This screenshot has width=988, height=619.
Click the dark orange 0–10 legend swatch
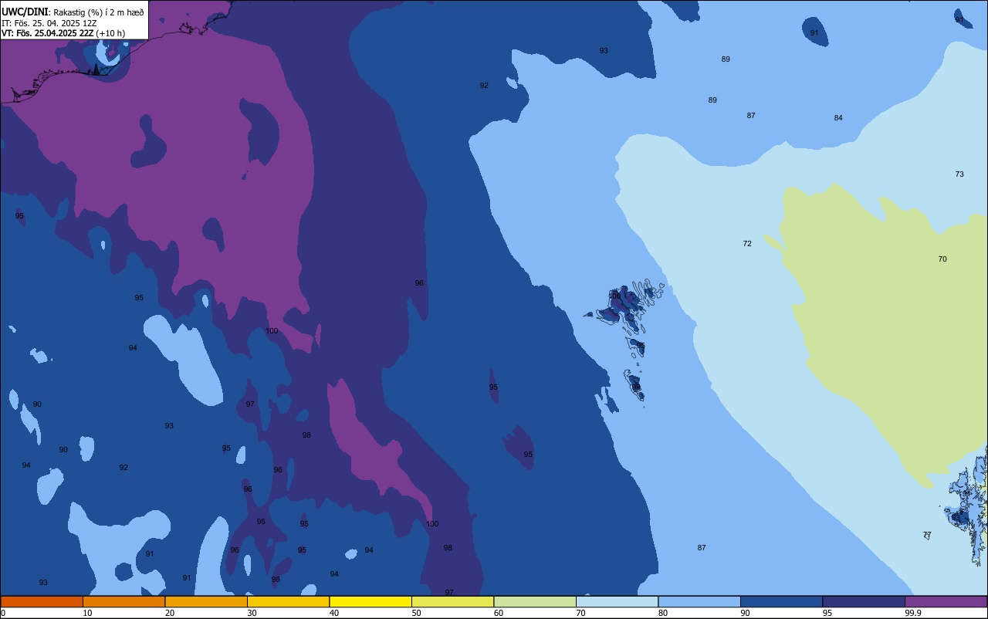tap(42, 601)
